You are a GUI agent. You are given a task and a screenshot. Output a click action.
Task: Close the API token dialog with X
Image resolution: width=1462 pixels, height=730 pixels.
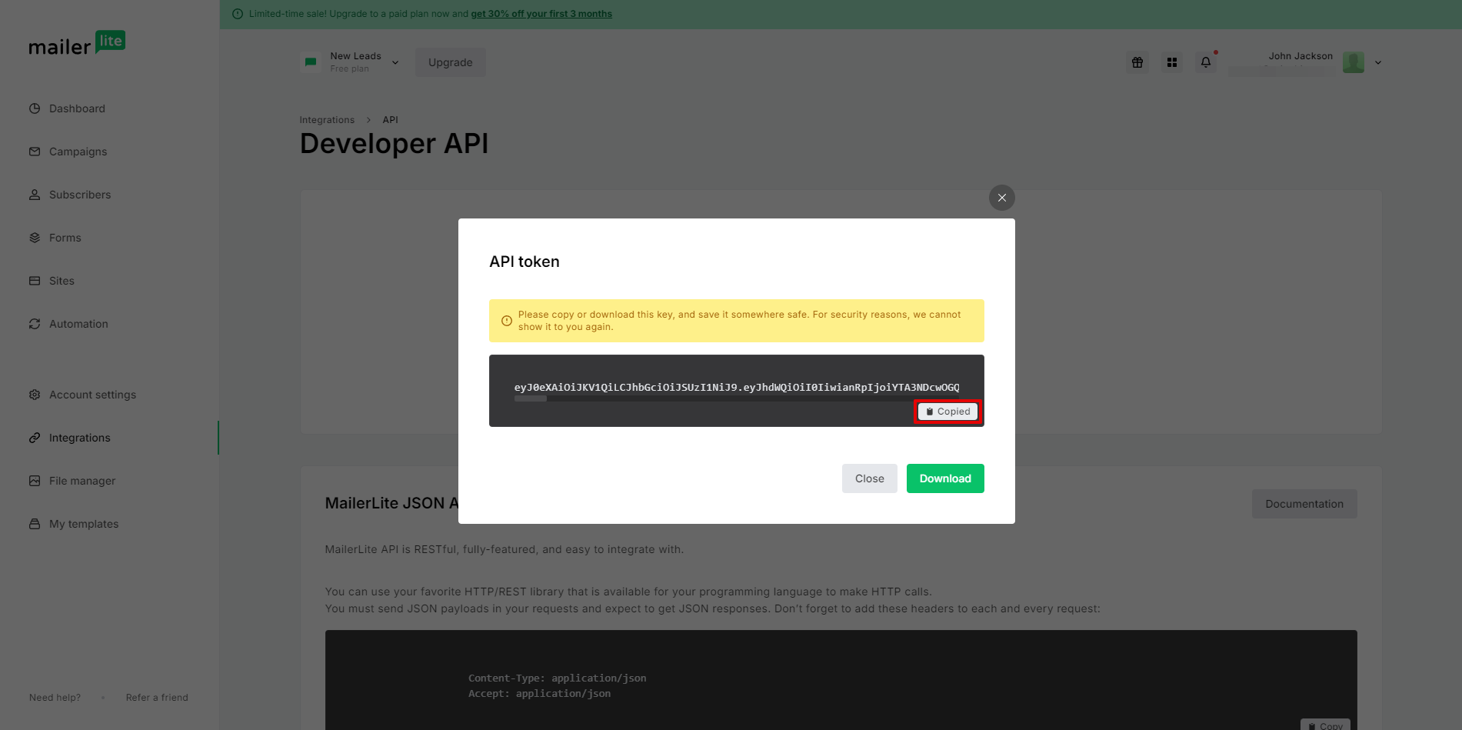point(1002,198)
